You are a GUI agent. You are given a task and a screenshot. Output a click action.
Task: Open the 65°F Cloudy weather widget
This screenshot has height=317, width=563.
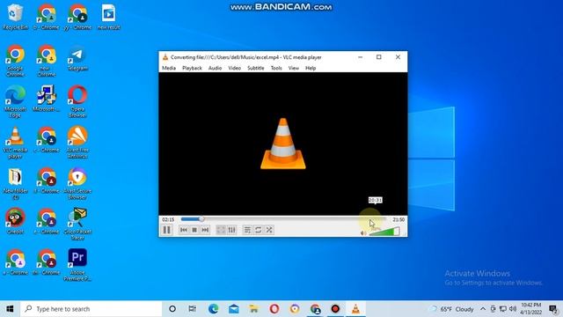[x=452, y=309]
